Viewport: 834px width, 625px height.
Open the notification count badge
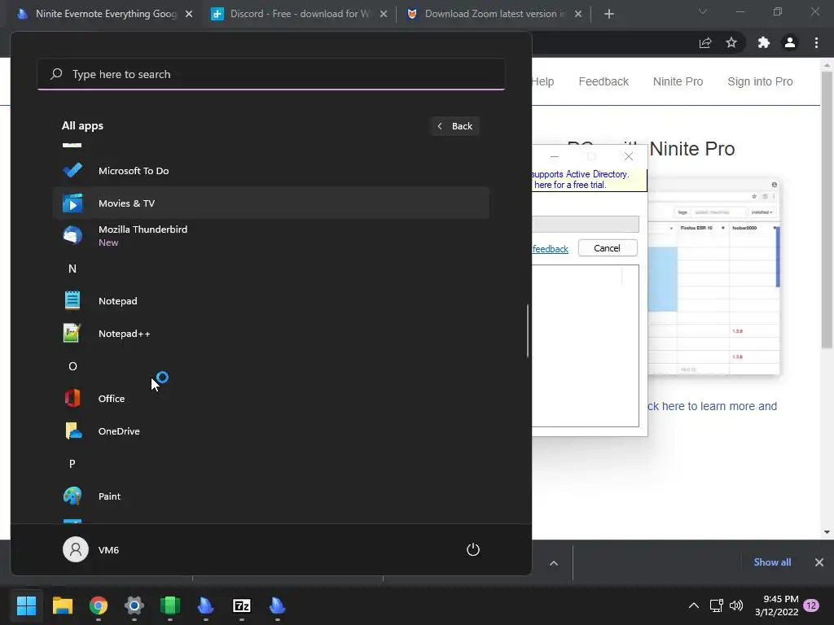tap(811, 605)
